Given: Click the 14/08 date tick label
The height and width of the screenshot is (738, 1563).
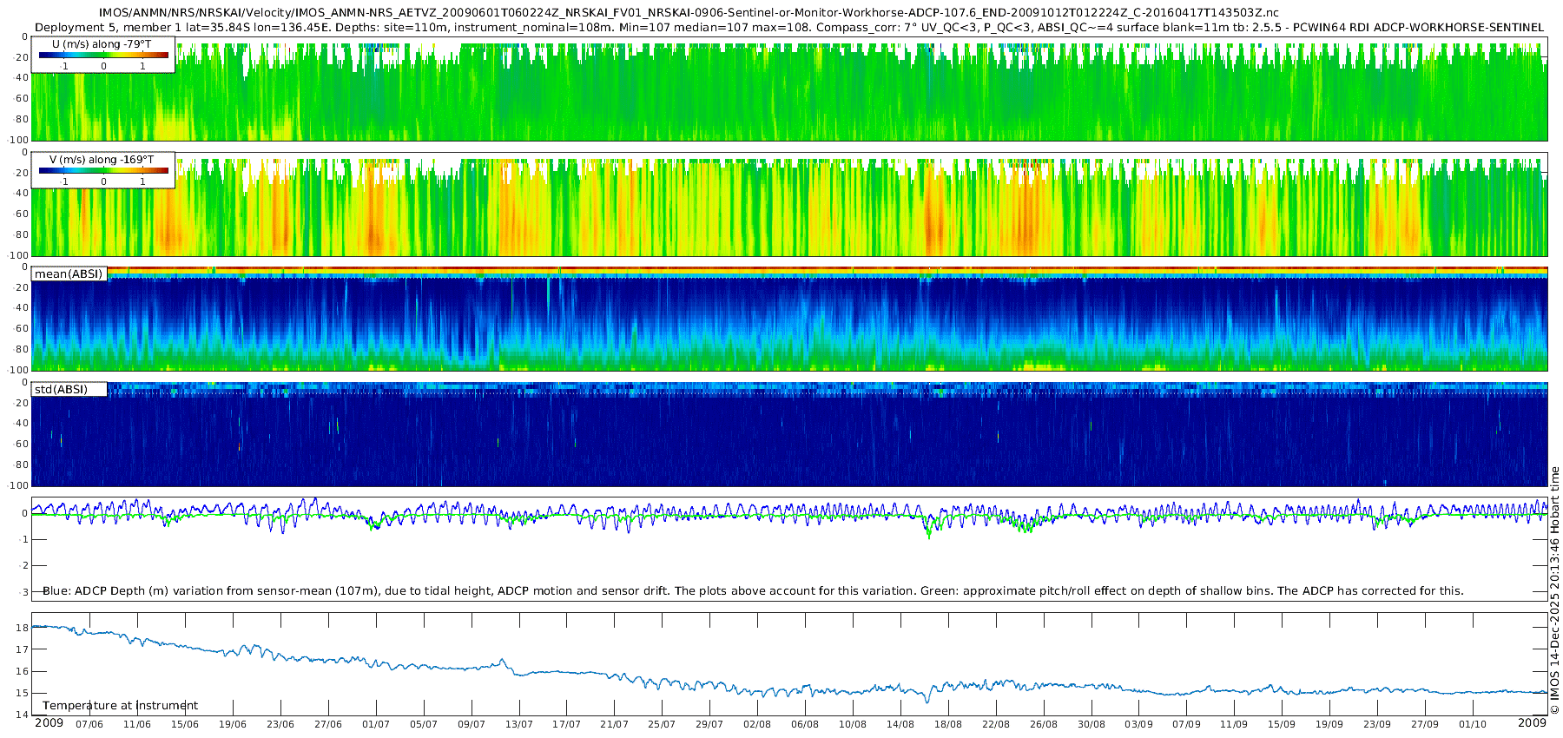Looking at the screenshot, I should point(900,724).
